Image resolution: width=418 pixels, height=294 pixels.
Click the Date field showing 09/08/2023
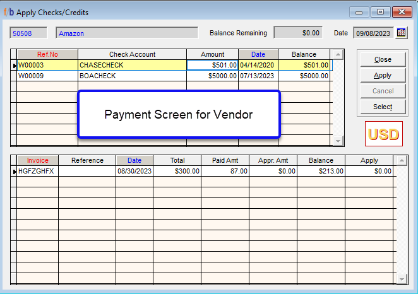click(373, 33)
